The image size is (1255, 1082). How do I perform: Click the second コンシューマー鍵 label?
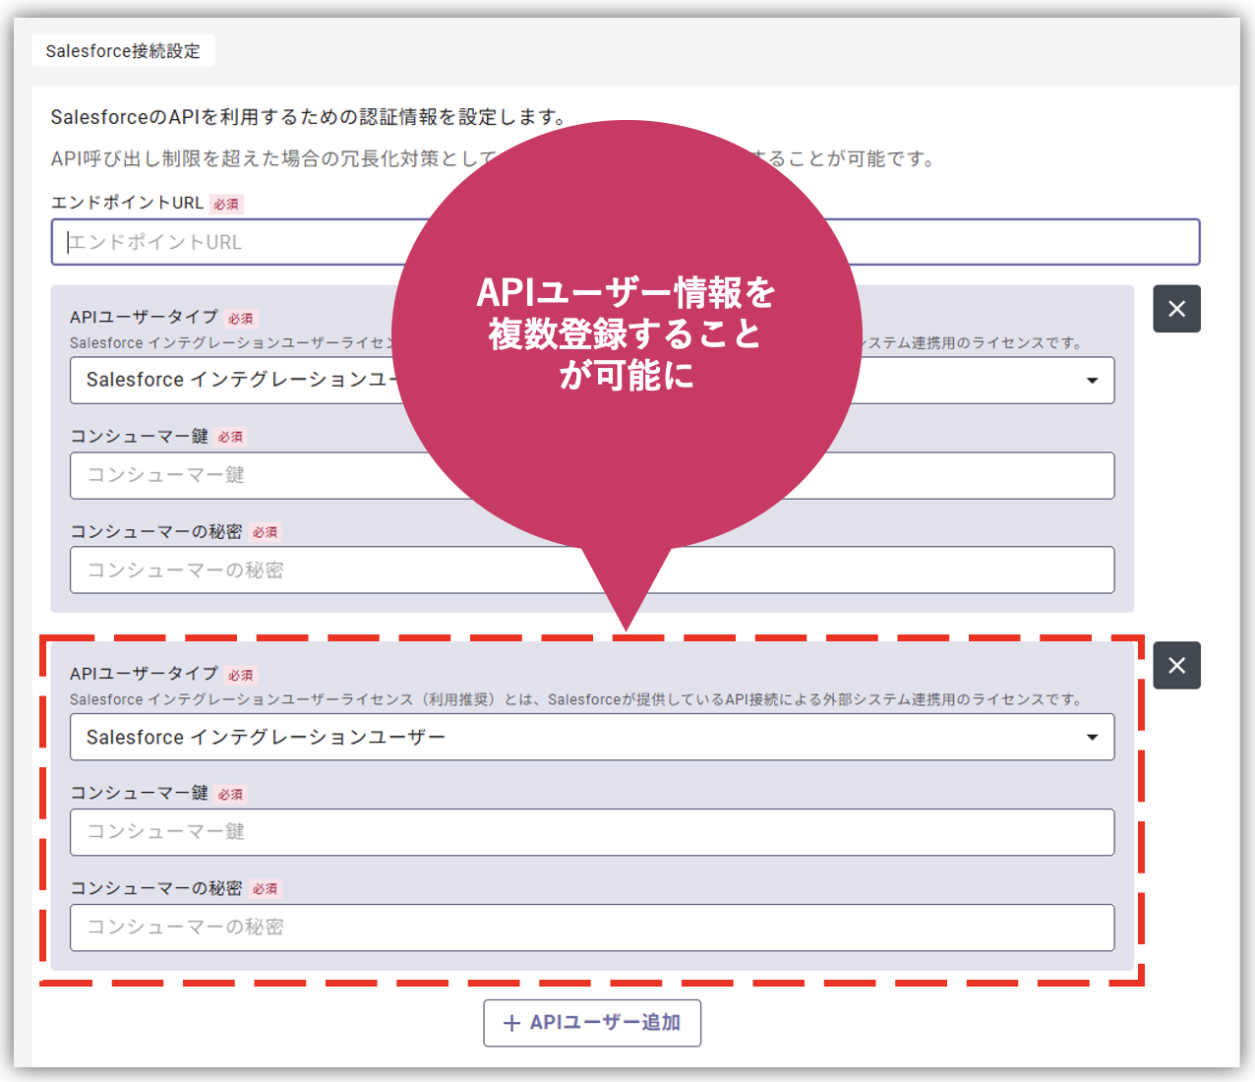pyautogui.click(x=139, y=793)
